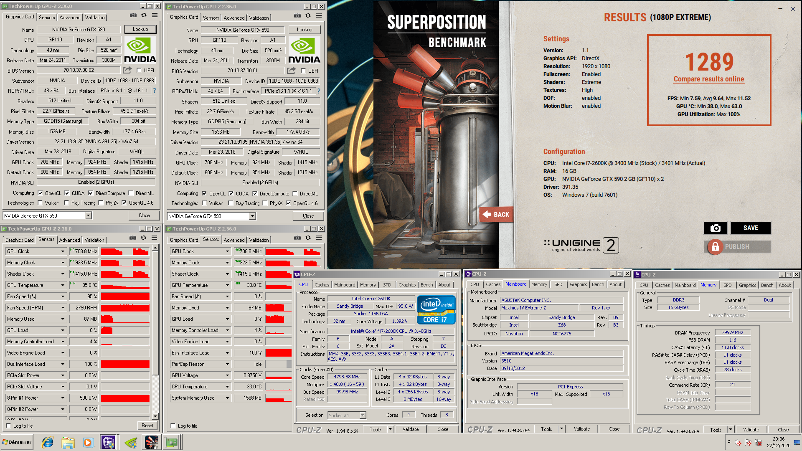Expand Fan Speed (RPM) sensor dropdown

click(x=63, y=308)
